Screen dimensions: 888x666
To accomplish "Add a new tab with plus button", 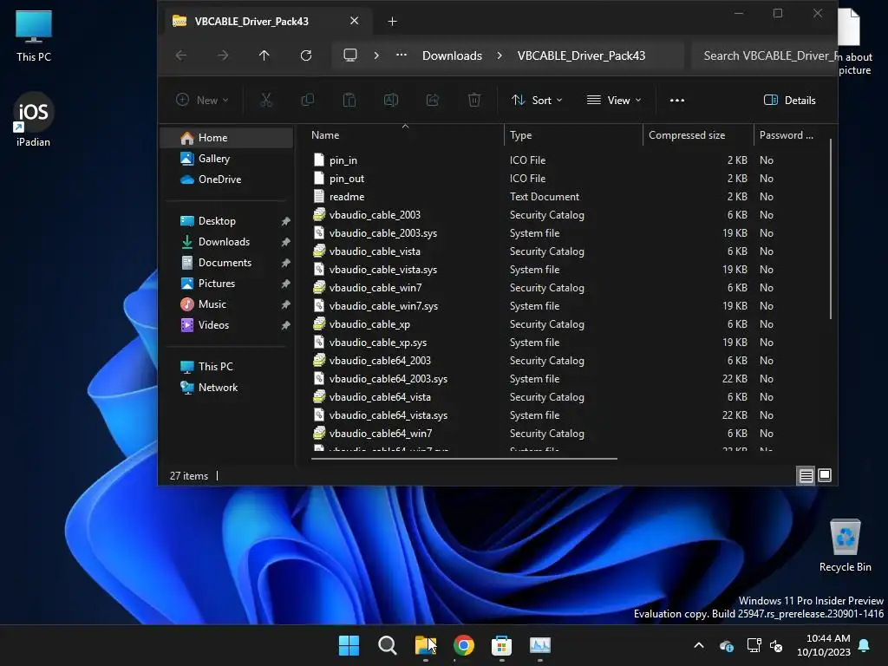I will click(393, 22).
